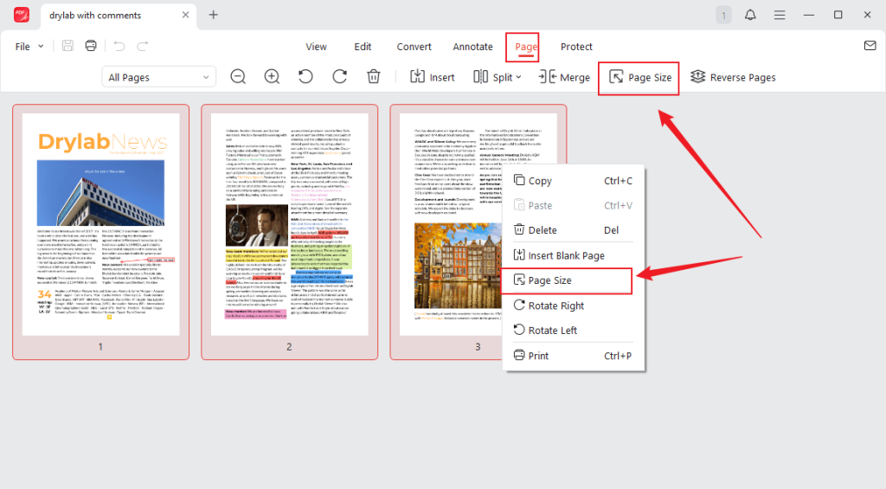Choose Copy from the context menu
886x489 pixels.
pyautogui.click(x=574, y=181)
